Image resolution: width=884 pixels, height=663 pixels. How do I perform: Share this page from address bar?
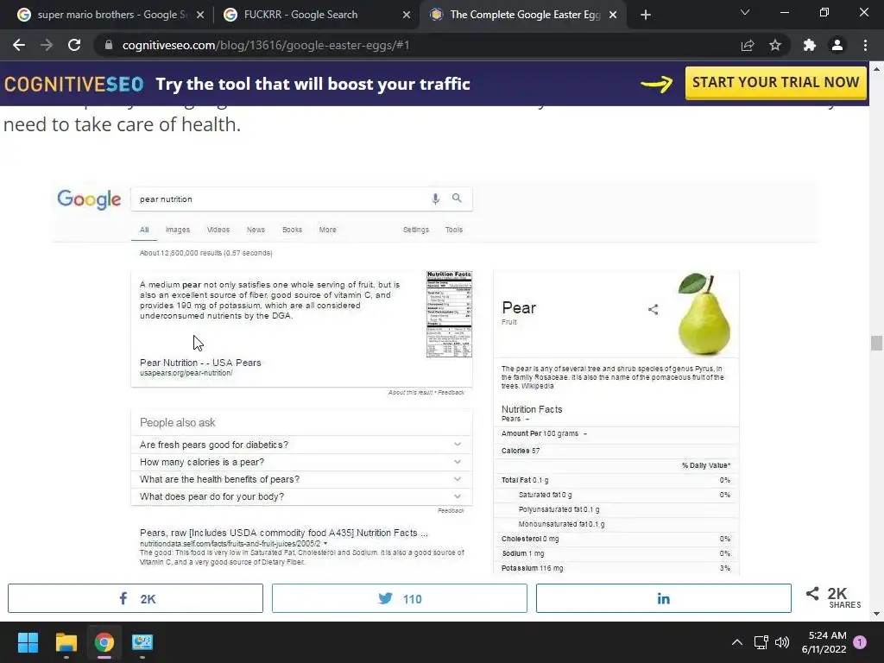tap(748, 45)
